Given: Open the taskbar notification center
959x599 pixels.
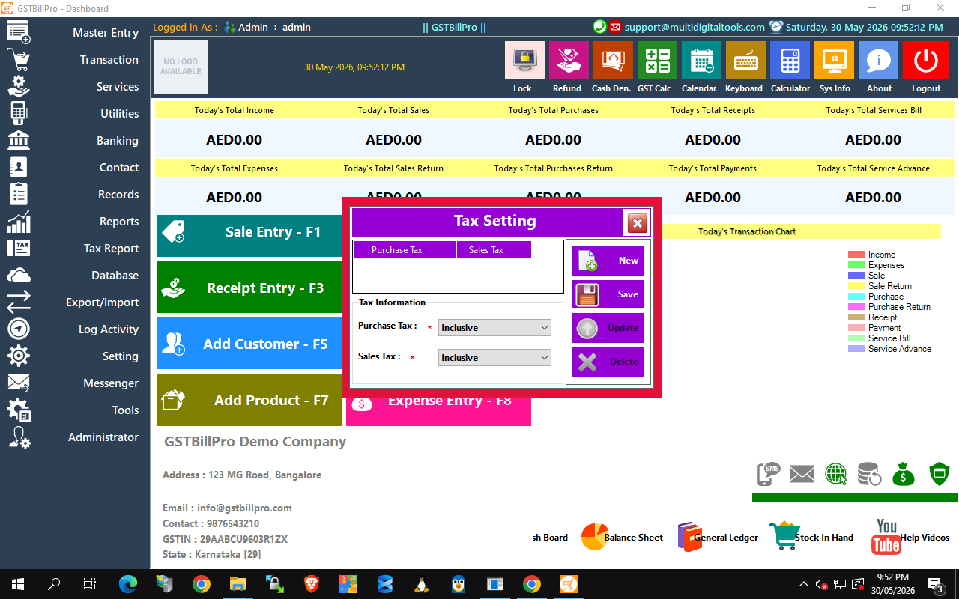Looking at the screenshot, I should [935, 584].
